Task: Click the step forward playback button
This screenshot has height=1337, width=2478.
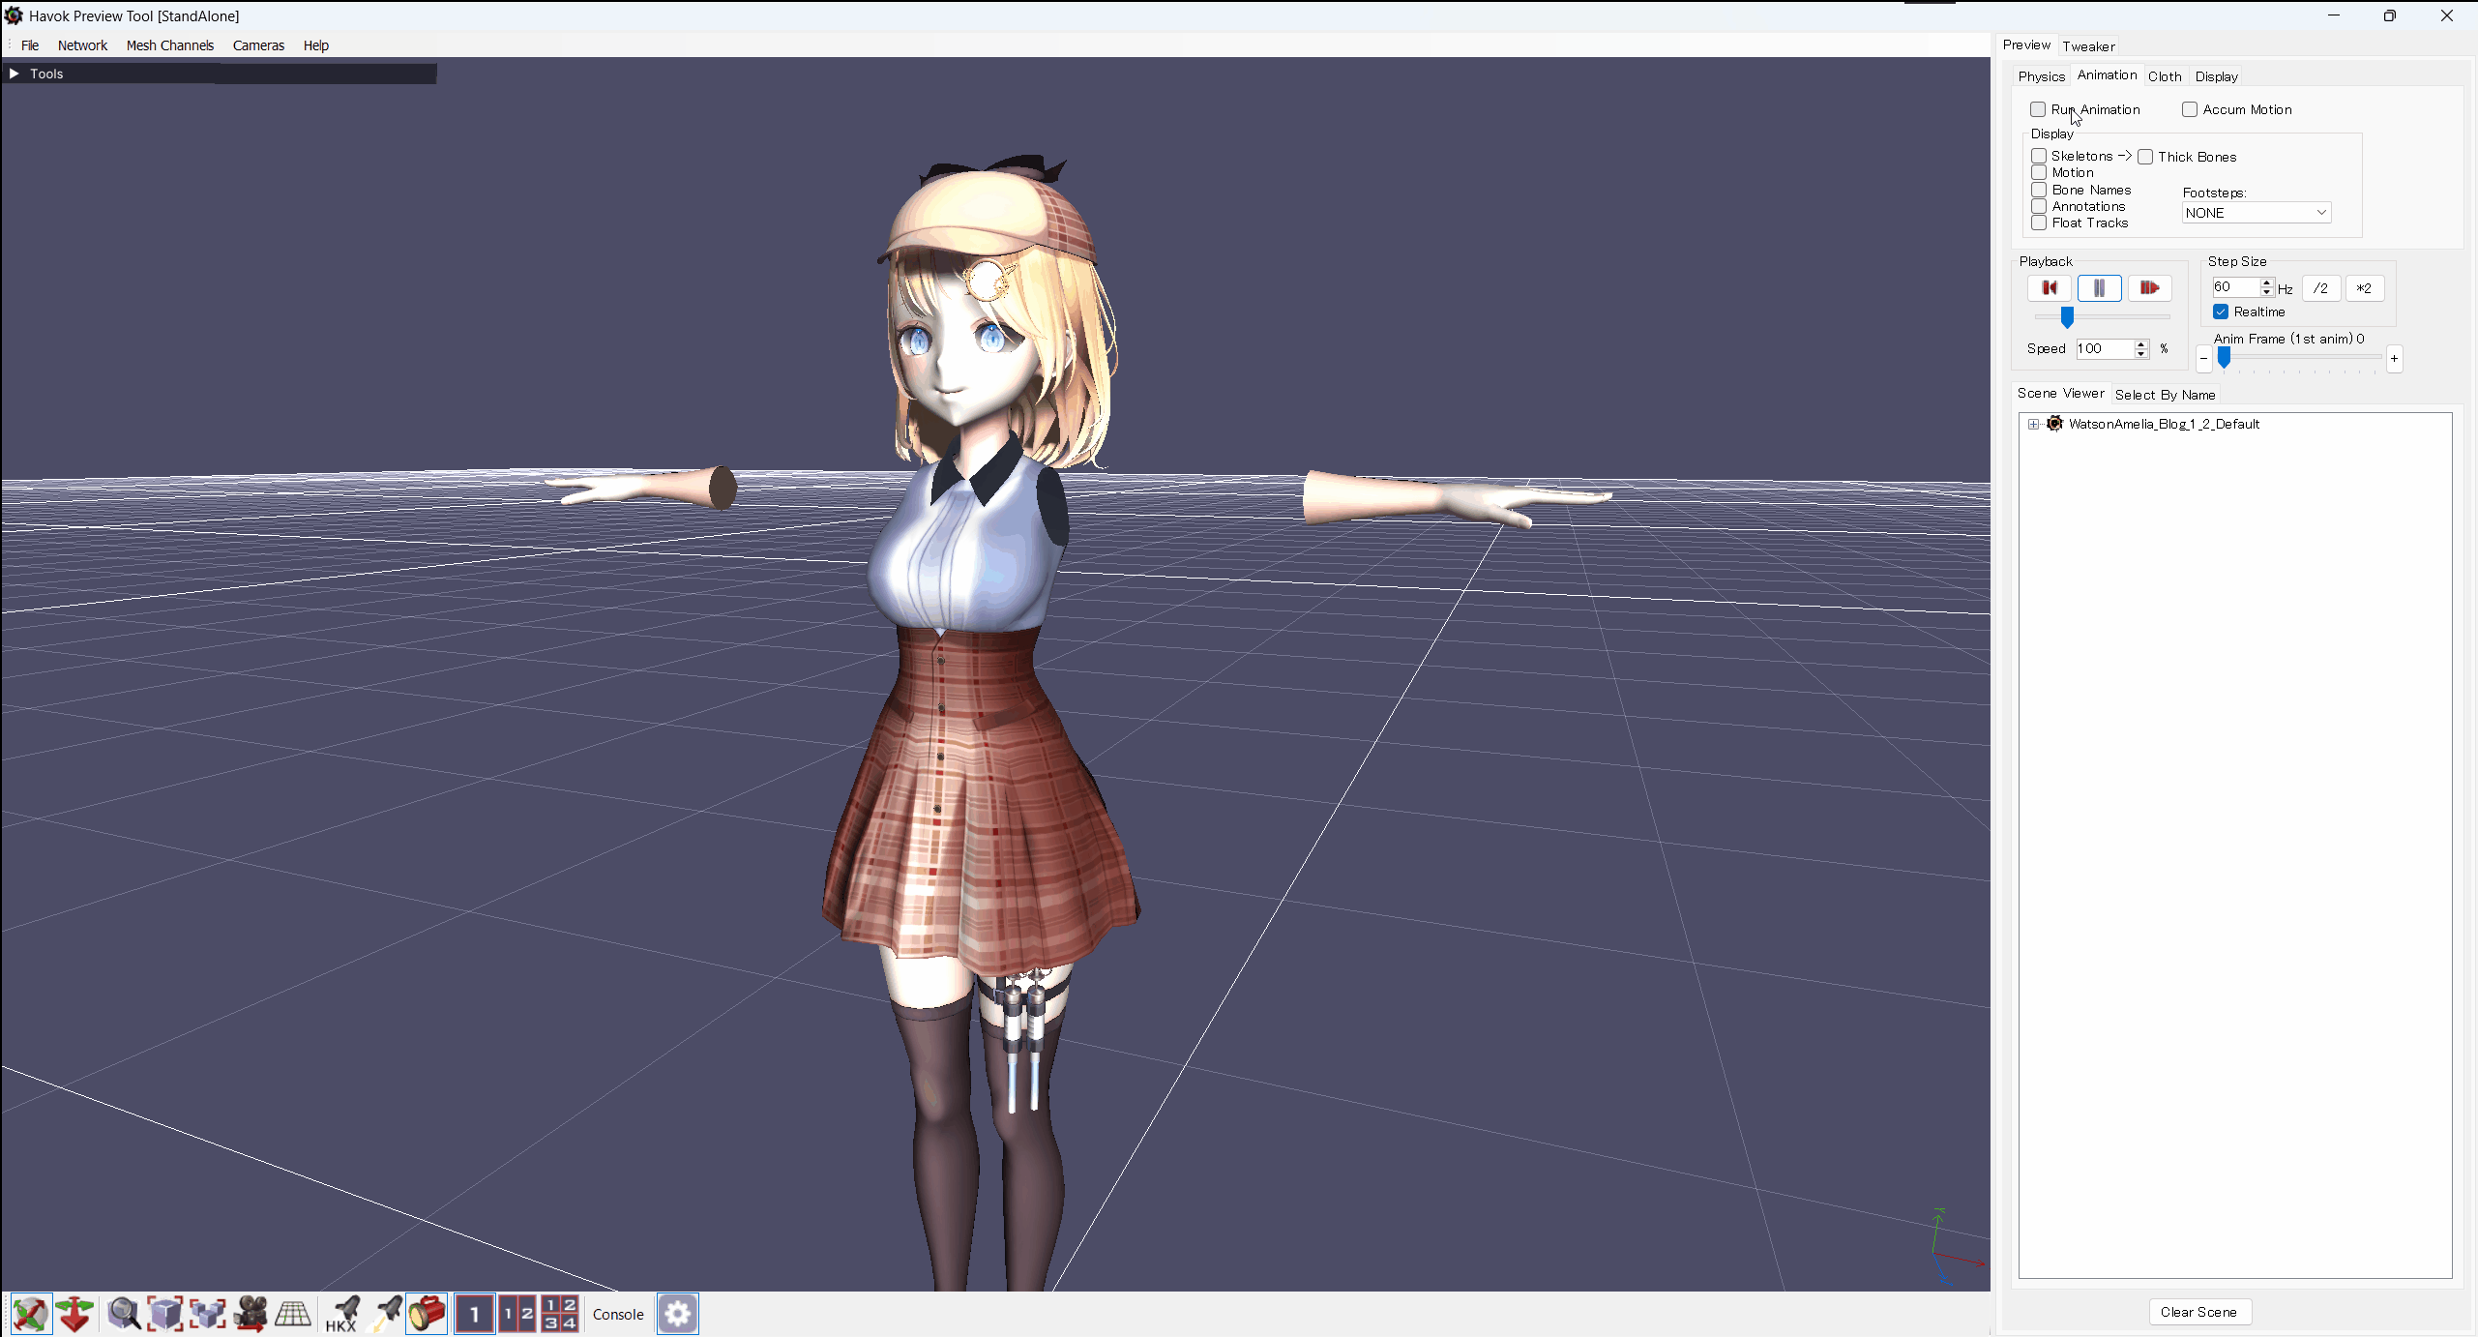Action: [x=2150, y=288]
